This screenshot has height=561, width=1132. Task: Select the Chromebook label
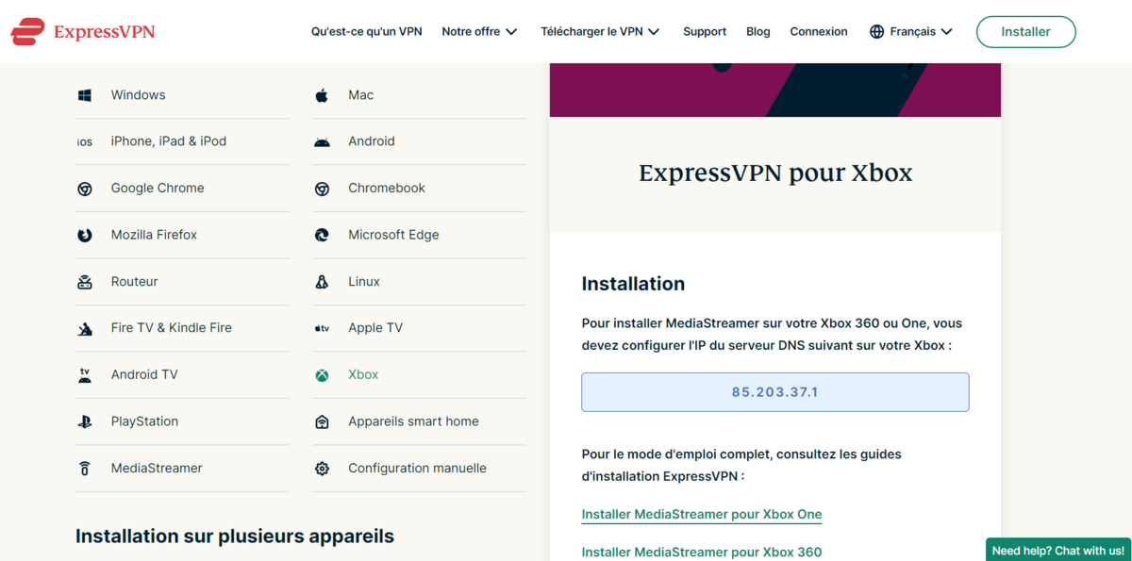point(387,189)
